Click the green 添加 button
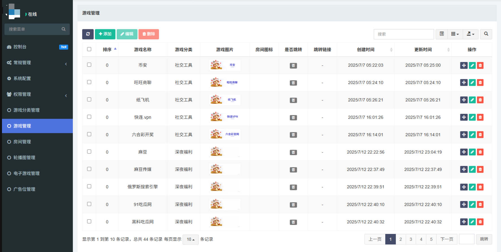The height and width of the screenshot is (252, 501). [105, 34]
